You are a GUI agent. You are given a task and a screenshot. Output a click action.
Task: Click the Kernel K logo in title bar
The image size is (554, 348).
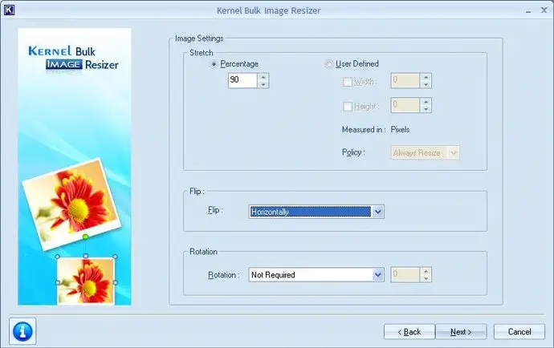tap(9, 10)
